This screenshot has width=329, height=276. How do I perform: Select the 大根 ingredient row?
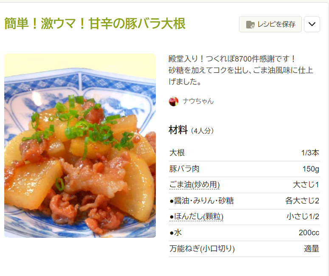pyautogui.click(x=244, y=153)
